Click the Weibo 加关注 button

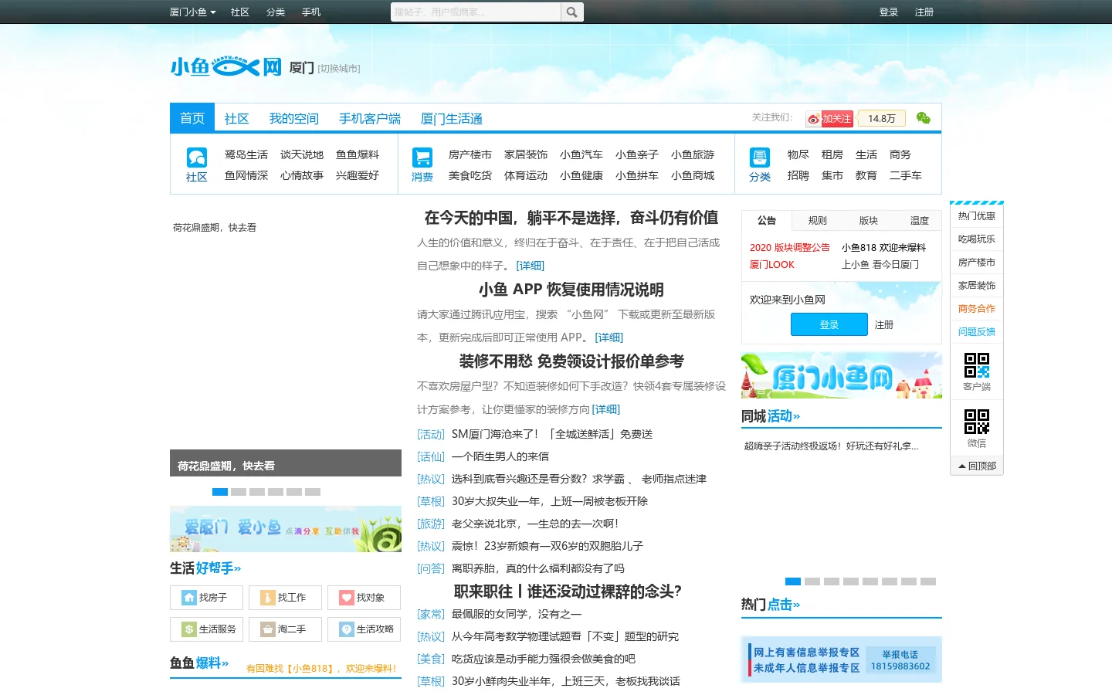pyautogui.click(x=829, y=119)
